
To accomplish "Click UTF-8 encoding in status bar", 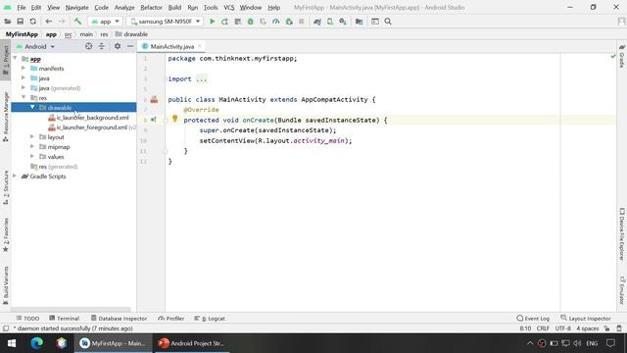I will pyautogui.click(x=562, y=328).
